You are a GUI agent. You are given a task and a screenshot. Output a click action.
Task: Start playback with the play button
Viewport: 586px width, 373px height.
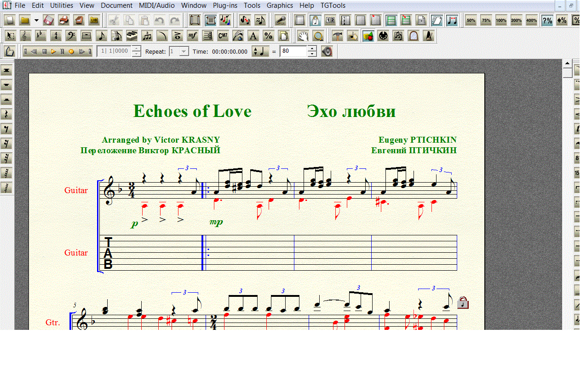point(53,51)
